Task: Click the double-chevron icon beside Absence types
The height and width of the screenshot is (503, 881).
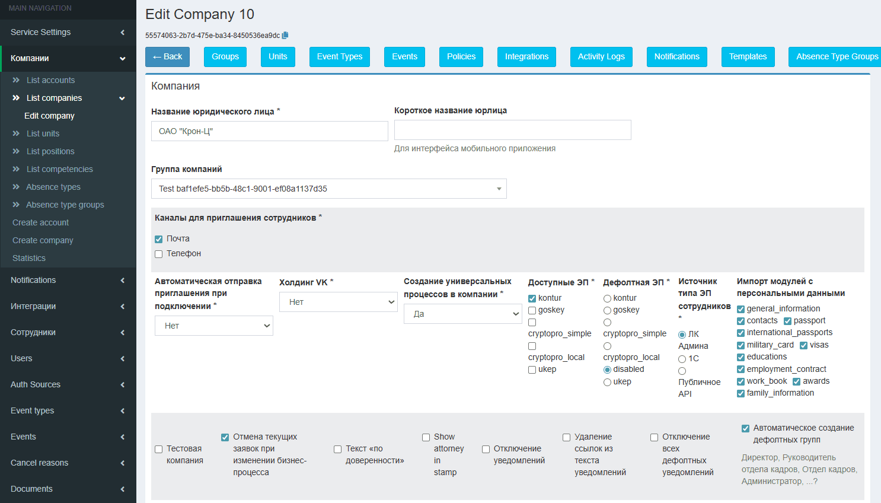Action: (16, 187)
